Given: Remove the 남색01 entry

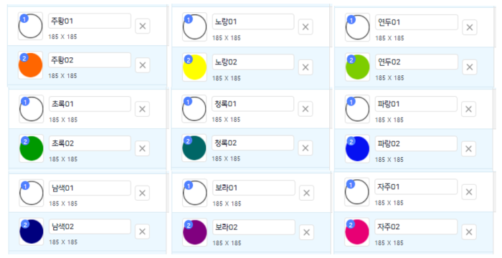Looking at the screenshot, I should pos(142,193).
